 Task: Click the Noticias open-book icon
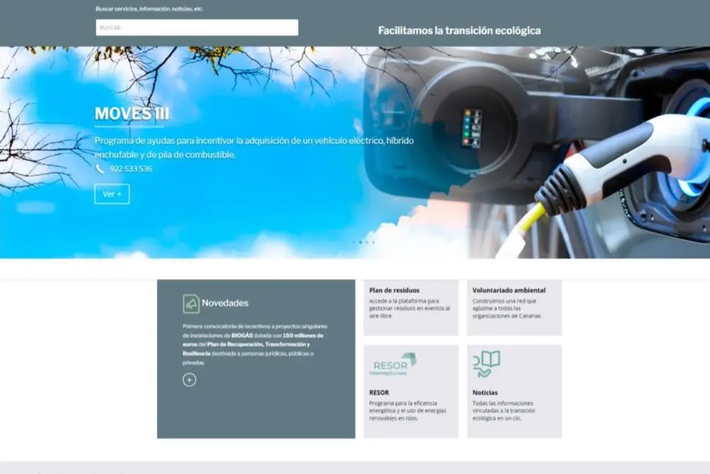(487, 364)
